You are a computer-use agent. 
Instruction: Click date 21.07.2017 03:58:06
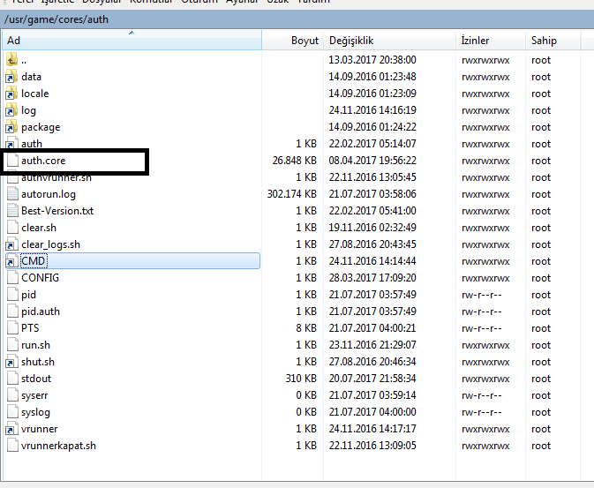pos(372,194)
